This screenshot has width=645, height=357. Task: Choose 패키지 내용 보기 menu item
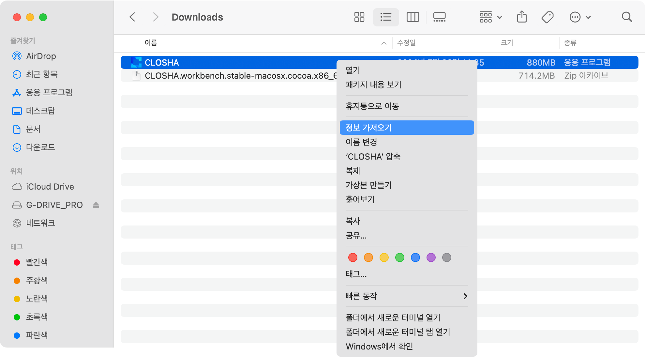pyautogui.click(x=407, y=85)
